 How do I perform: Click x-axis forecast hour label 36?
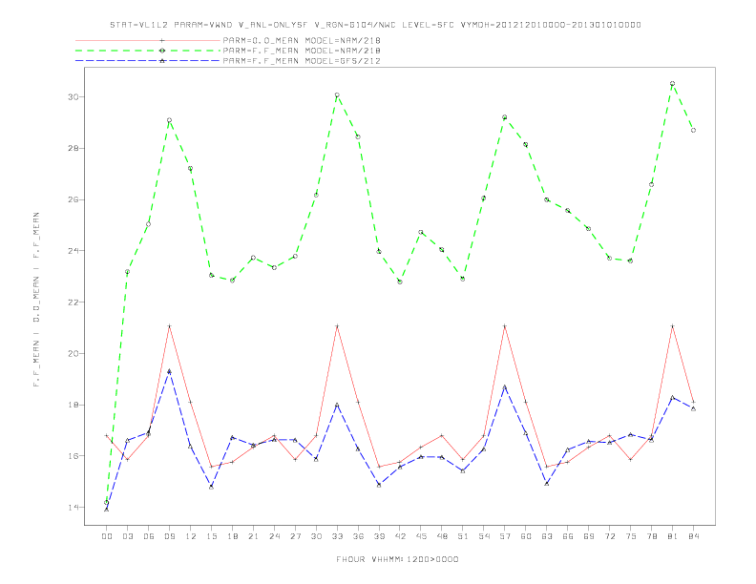358,536
